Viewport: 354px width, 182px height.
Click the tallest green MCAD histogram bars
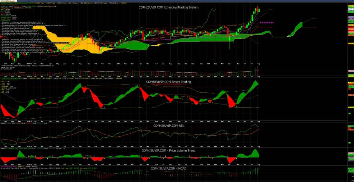pos(258,171)
